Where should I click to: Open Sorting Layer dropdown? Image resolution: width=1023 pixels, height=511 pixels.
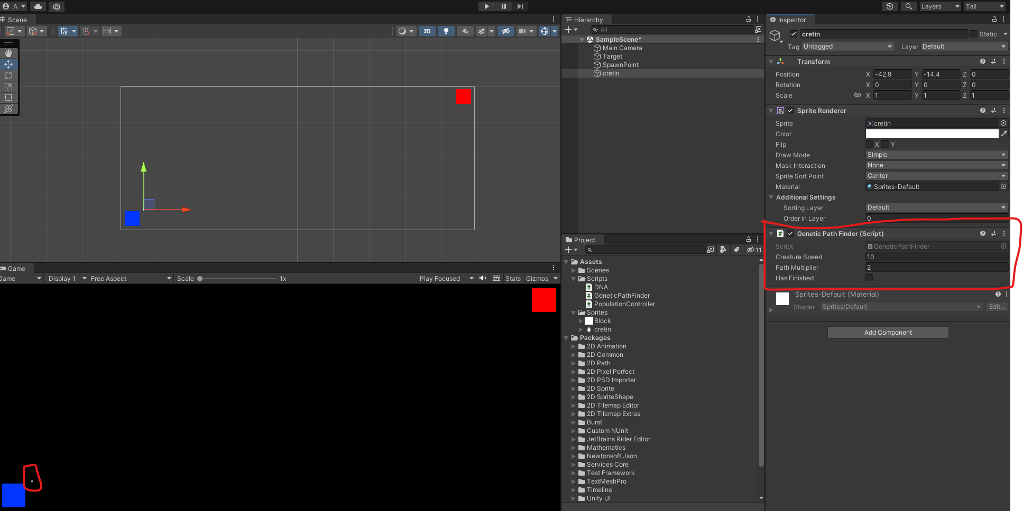pyautogui.click(x=937, y=207)
